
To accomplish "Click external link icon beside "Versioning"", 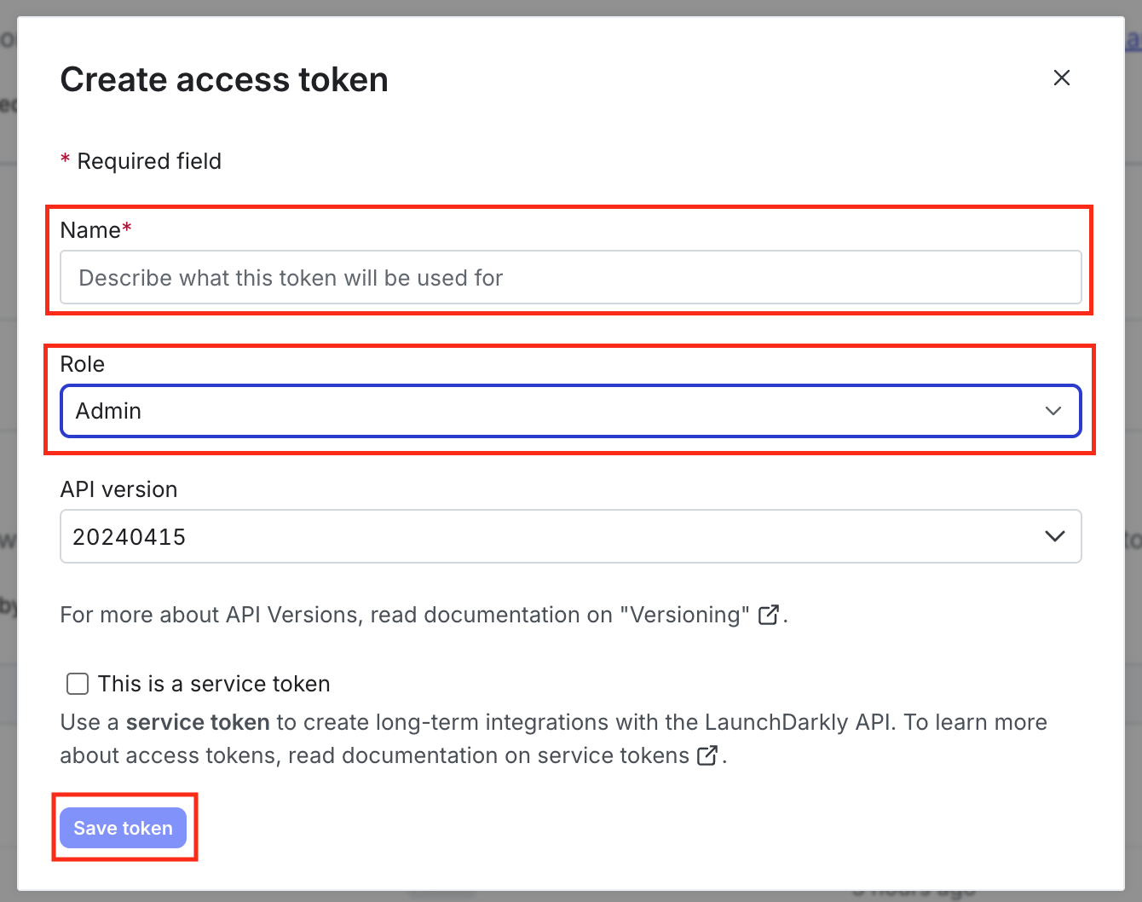I will coord(768,615).
